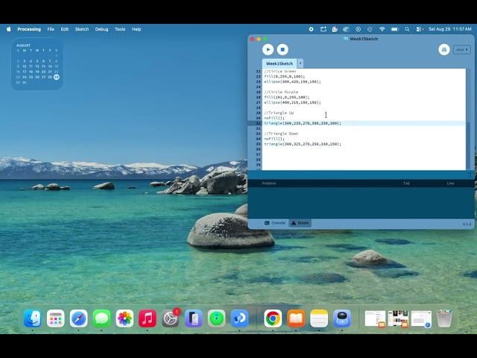Open the Debug menu
Screen dimensions: 477x358
pyautogui.click(x=101, y=29)
